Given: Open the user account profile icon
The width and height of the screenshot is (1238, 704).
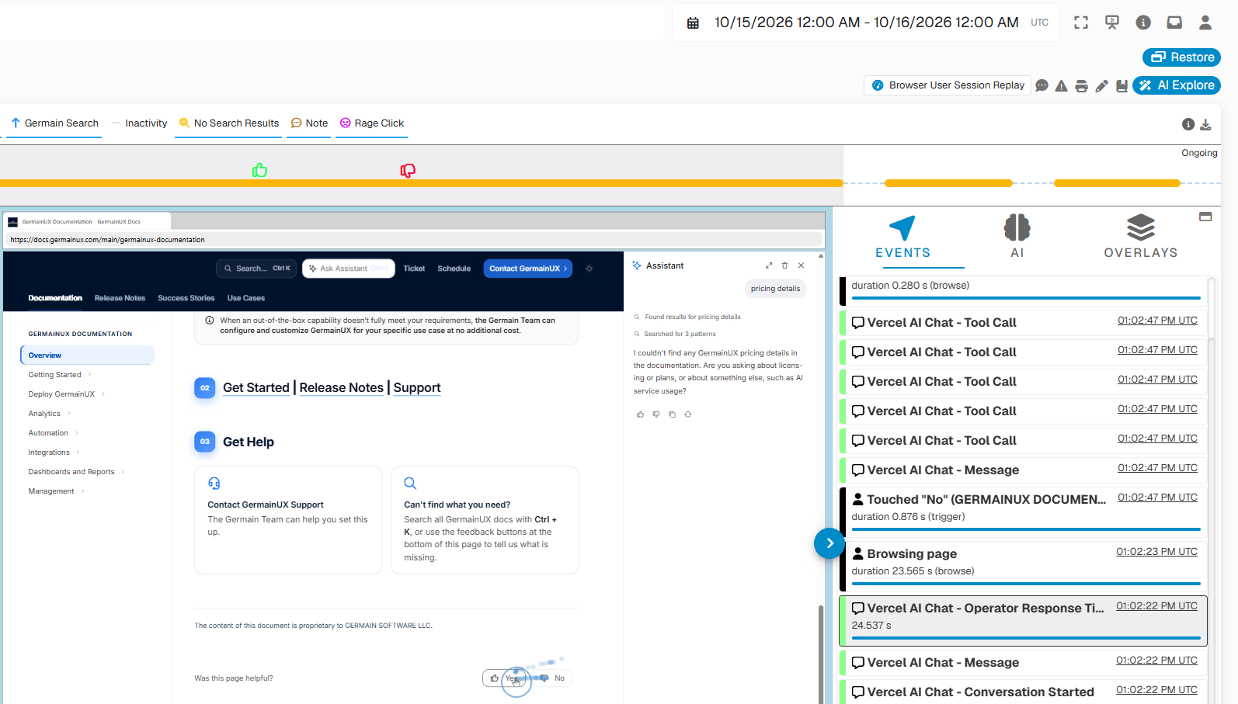Looking at the screenshot, I should (x=1205, y=23).
